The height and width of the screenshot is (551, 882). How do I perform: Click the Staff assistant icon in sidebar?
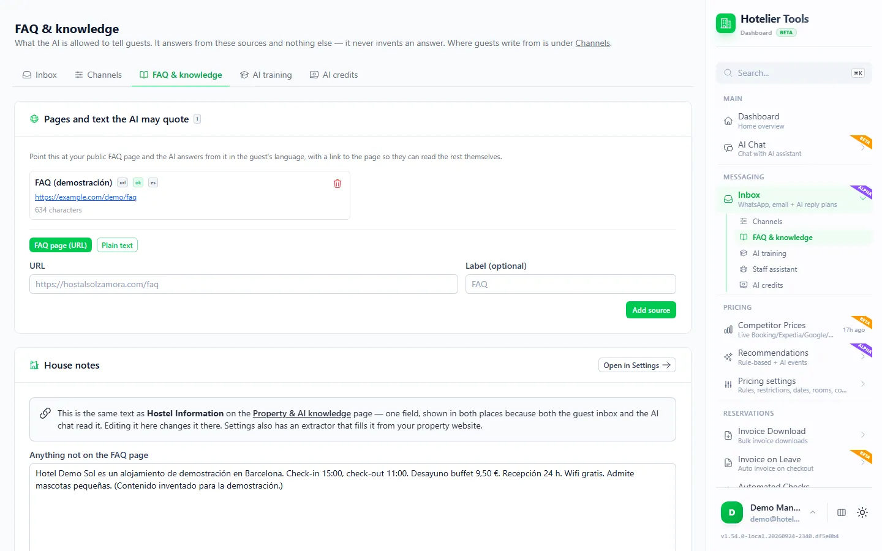(x=744, y=269)
